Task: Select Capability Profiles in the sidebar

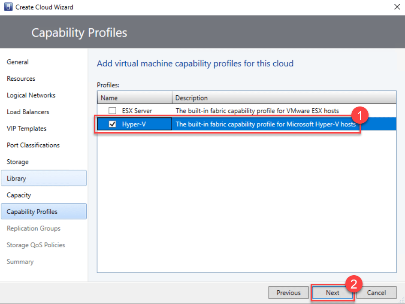Action: (32, 212)
